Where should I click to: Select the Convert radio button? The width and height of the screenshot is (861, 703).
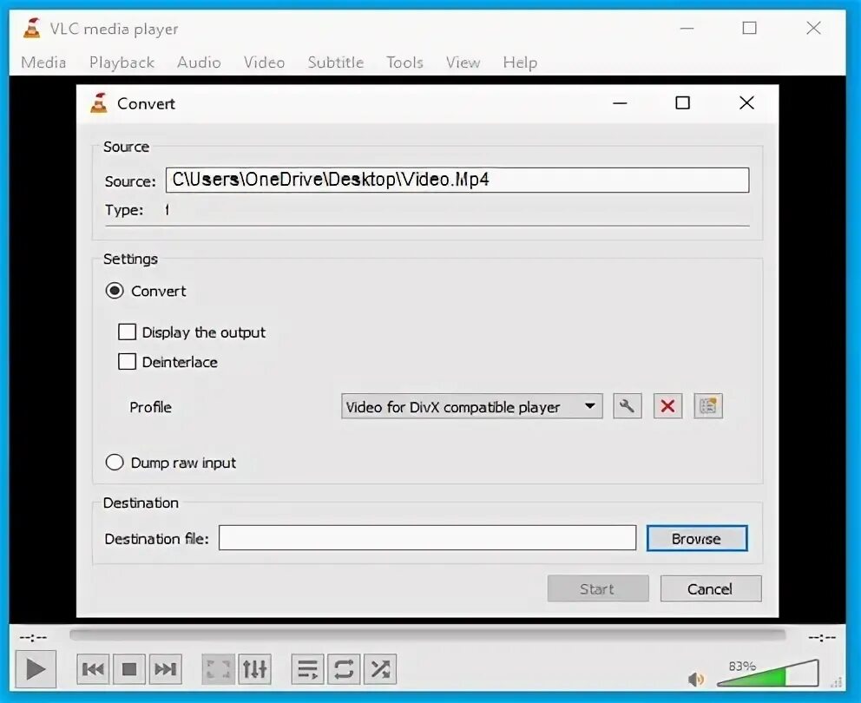pyautogui.click(x=115, y=291)
